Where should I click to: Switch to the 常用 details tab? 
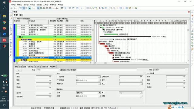click(16, 67)
